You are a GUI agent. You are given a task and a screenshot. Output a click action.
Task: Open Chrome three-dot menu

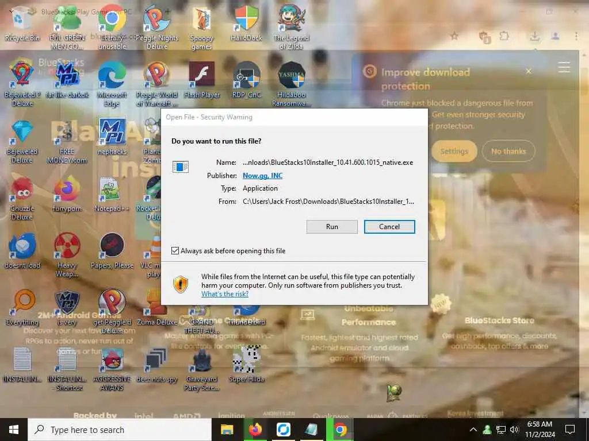[x=576, y=36]
